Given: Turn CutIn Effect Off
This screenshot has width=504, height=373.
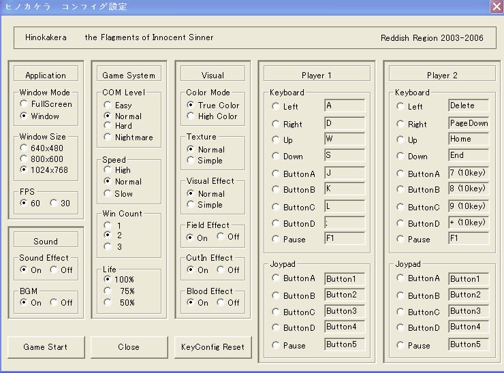Looking at the screenshot, I should tap(221, 270).
